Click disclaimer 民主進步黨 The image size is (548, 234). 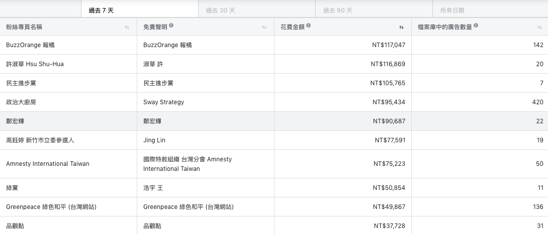click(x=158, y=83)
